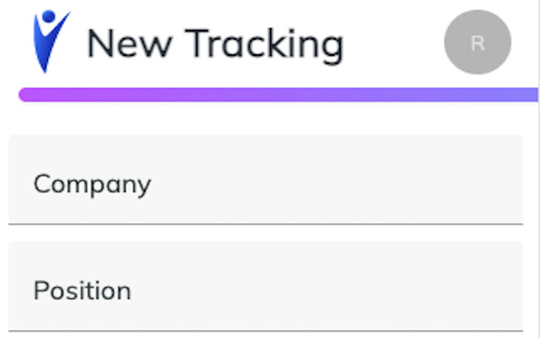This screenshot has width=540, height=338.
Task: Click the New Tracking page title
Action: coord(214,44)
